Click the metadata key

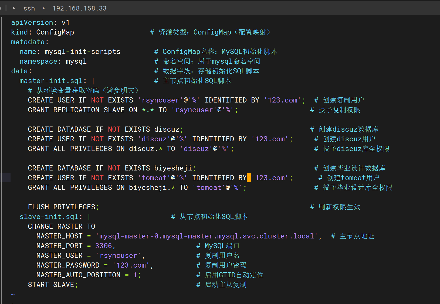pos(28,42)
